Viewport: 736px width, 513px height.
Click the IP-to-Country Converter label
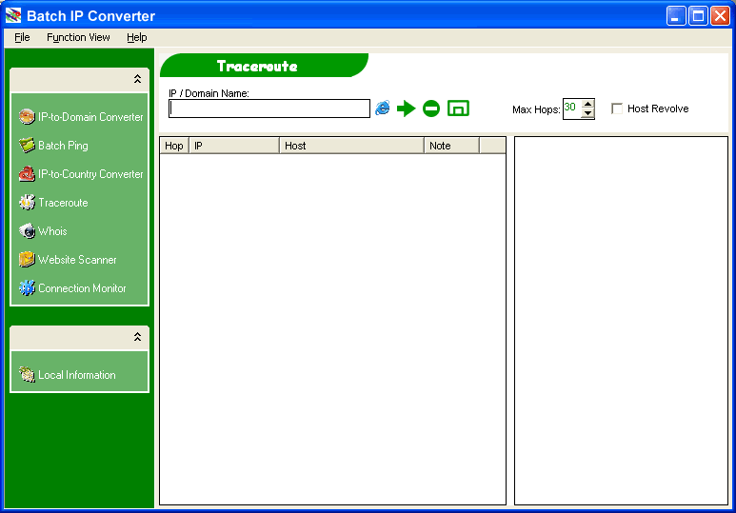90,174
